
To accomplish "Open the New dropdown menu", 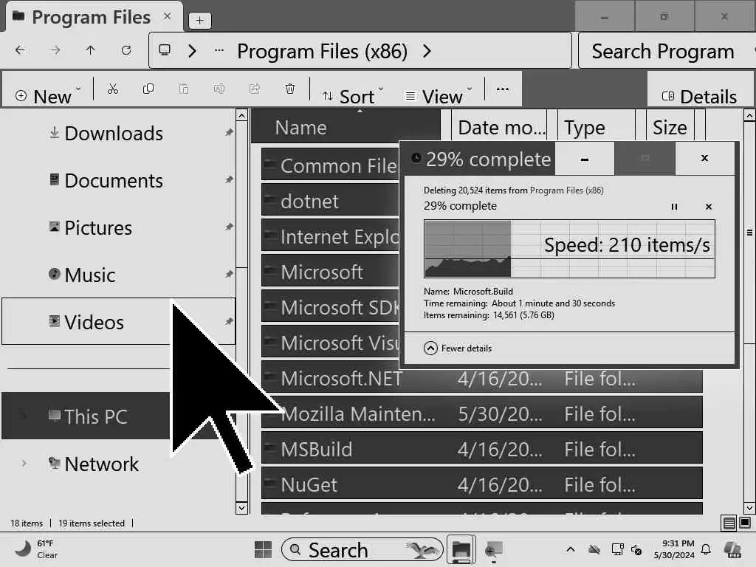I will pos(48,95).
